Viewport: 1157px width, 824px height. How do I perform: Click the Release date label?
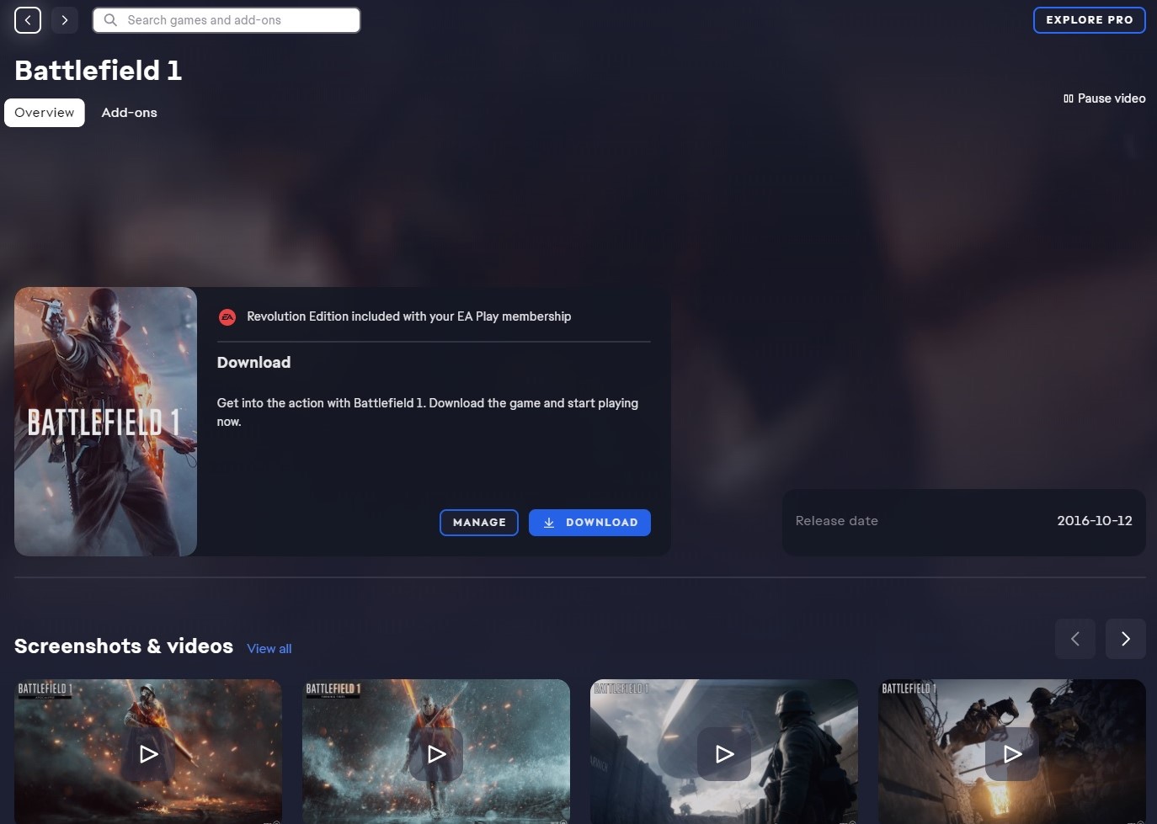click(x=837, y=521)
